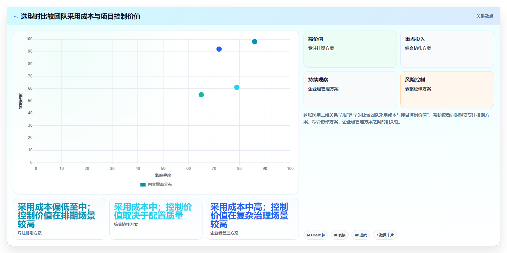Click the 表格延伸方案 text in 风险控制 card
Screen dimensions: 507x253
click(x=418, y=89)
